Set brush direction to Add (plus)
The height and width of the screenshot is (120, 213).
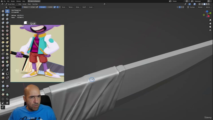58,7
